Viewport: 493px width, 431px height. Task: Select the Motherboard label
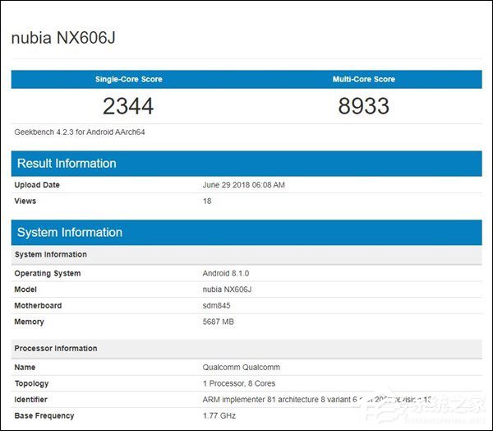point(38,305)
